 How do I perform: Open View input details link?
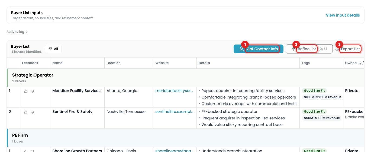coord(343,15)
